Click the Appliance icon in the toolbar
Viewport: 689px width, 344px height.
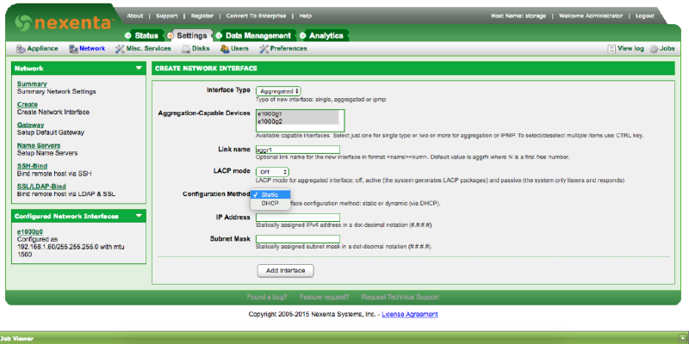(21, 49)
